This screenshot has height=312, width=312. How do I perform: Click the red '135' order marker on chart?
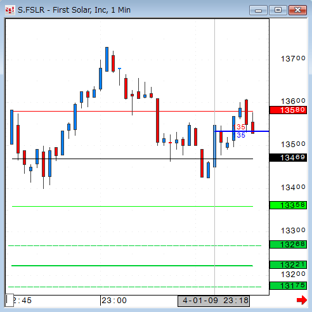coord(239,127)
